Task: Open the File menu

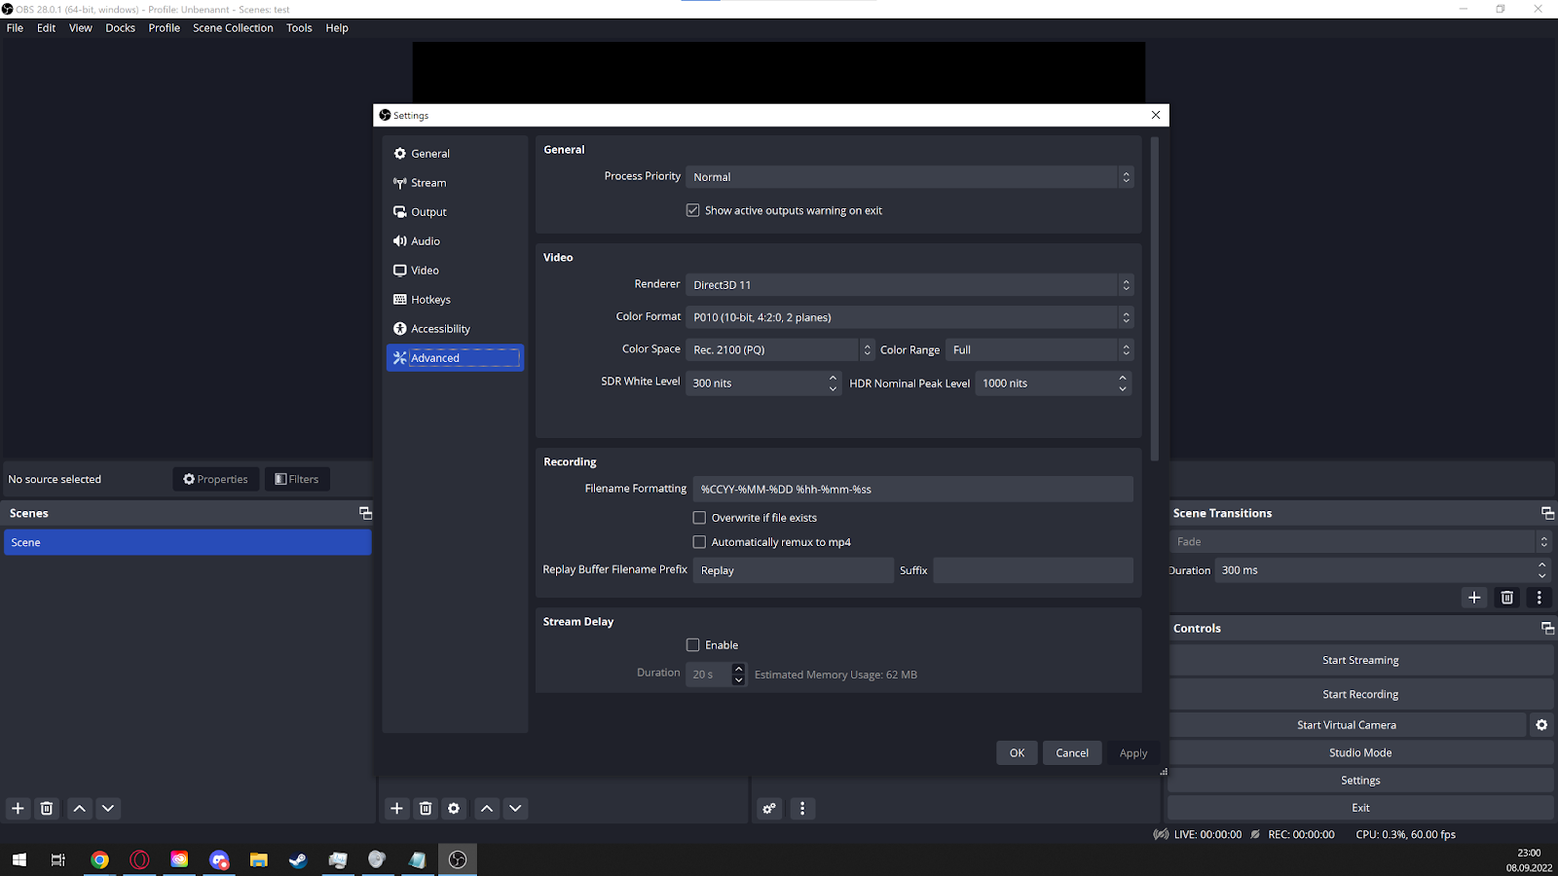Action: (x=15, y=28)
